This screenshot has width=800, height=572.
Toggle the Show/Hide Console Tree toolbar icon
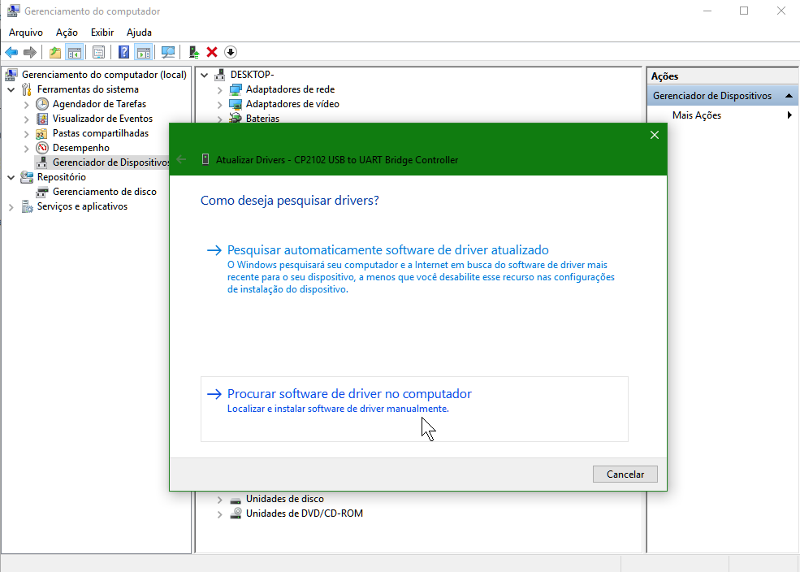(75, 52)
